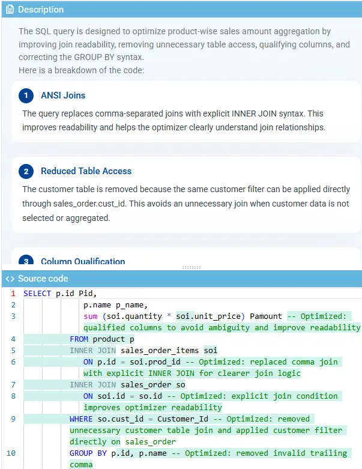Click line number 1 in source code

click(x=13, y=294)
